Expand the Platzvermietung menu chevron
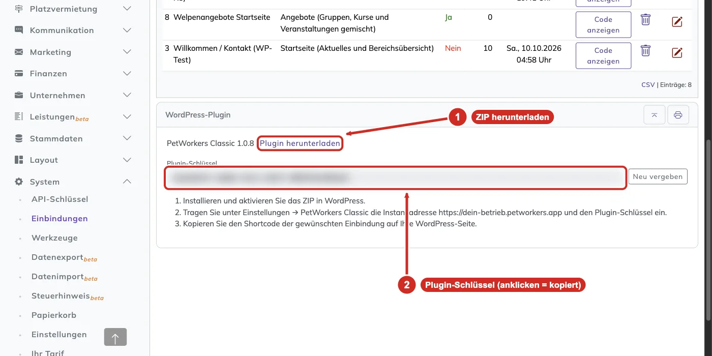The width and height of the screenshot is (712, 356). point(127,9)
